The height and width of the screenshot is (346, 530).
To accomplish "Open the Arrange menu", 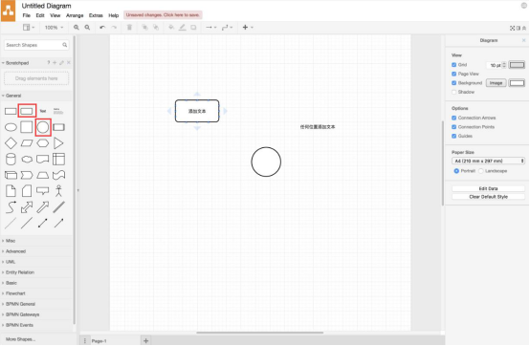I will pyautogui.click(x=75, y=15).
